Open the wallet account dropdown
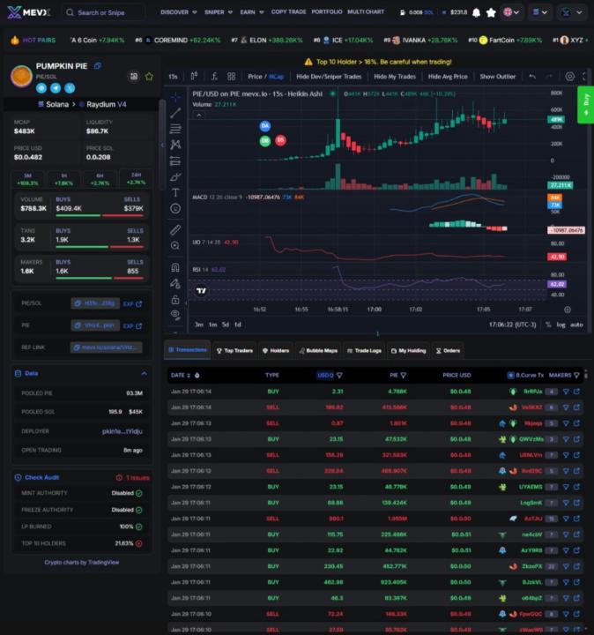The image size is (594, 635). tap(571, 12)
